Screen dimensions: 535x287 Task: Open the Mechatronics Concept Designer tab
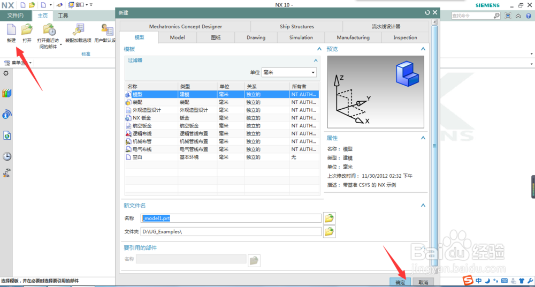(185, 26)
